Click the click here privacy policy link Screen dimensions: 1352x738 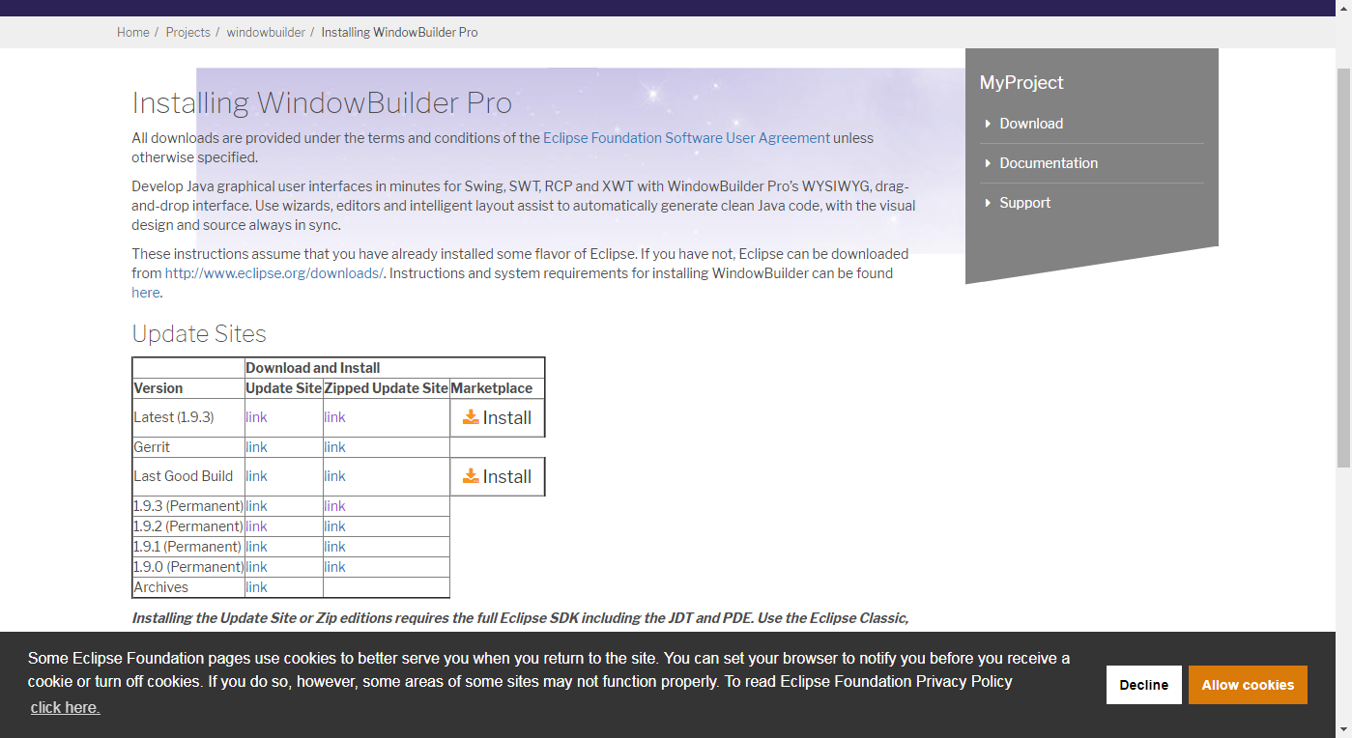pyautogui.click(x=64, y=707)
